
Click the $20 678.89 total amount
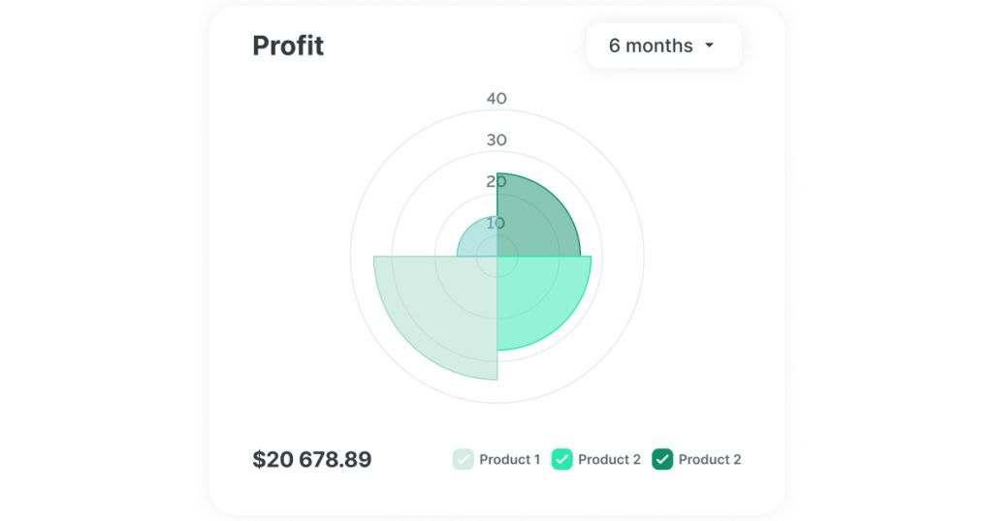tap(312, 459)
